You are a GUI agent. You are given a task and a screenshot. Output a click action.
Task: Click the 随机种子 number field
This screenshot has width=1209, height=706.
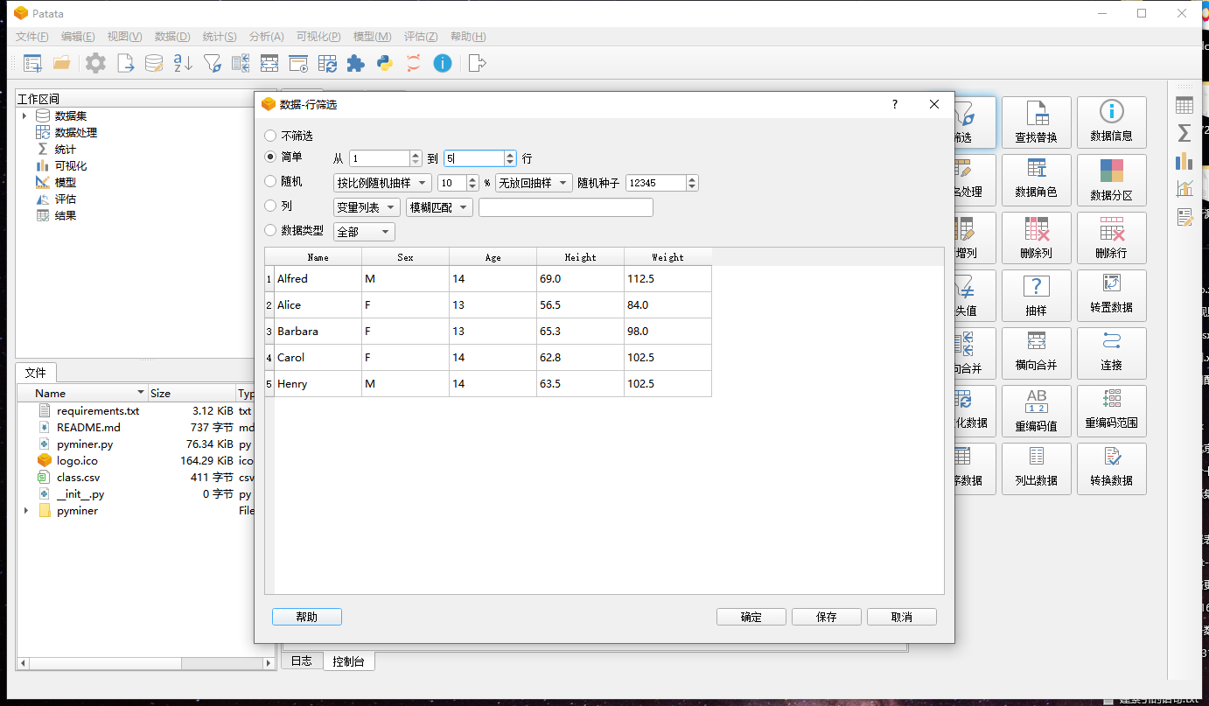(656, 183)
